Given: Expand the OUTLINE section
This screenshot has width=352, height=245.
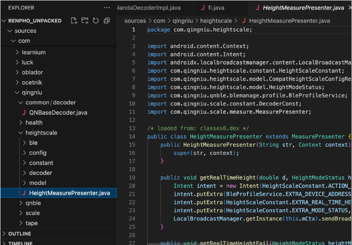Looking at the screenshot, I should coord(20,234).
